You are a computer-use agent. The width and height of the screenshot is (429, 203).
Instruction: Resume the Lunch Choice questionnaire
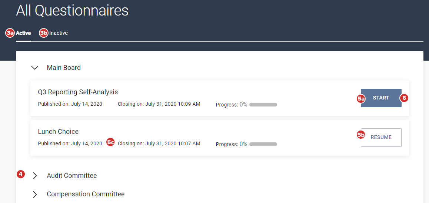pyautogui.click(x=381, y=138)
